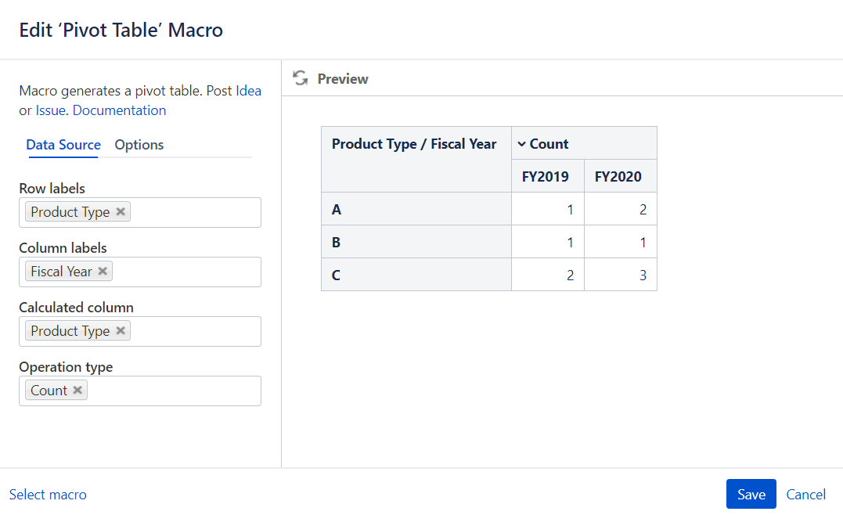Image resolution: width=843 pixels, height=515 pixels.
Task: Click the refresh Preview icon
Action: 300,78
